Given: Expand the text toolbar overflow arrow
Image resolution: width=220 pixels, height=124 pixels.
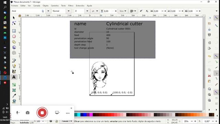Looking at the screenshot, I should coord(217,11).
